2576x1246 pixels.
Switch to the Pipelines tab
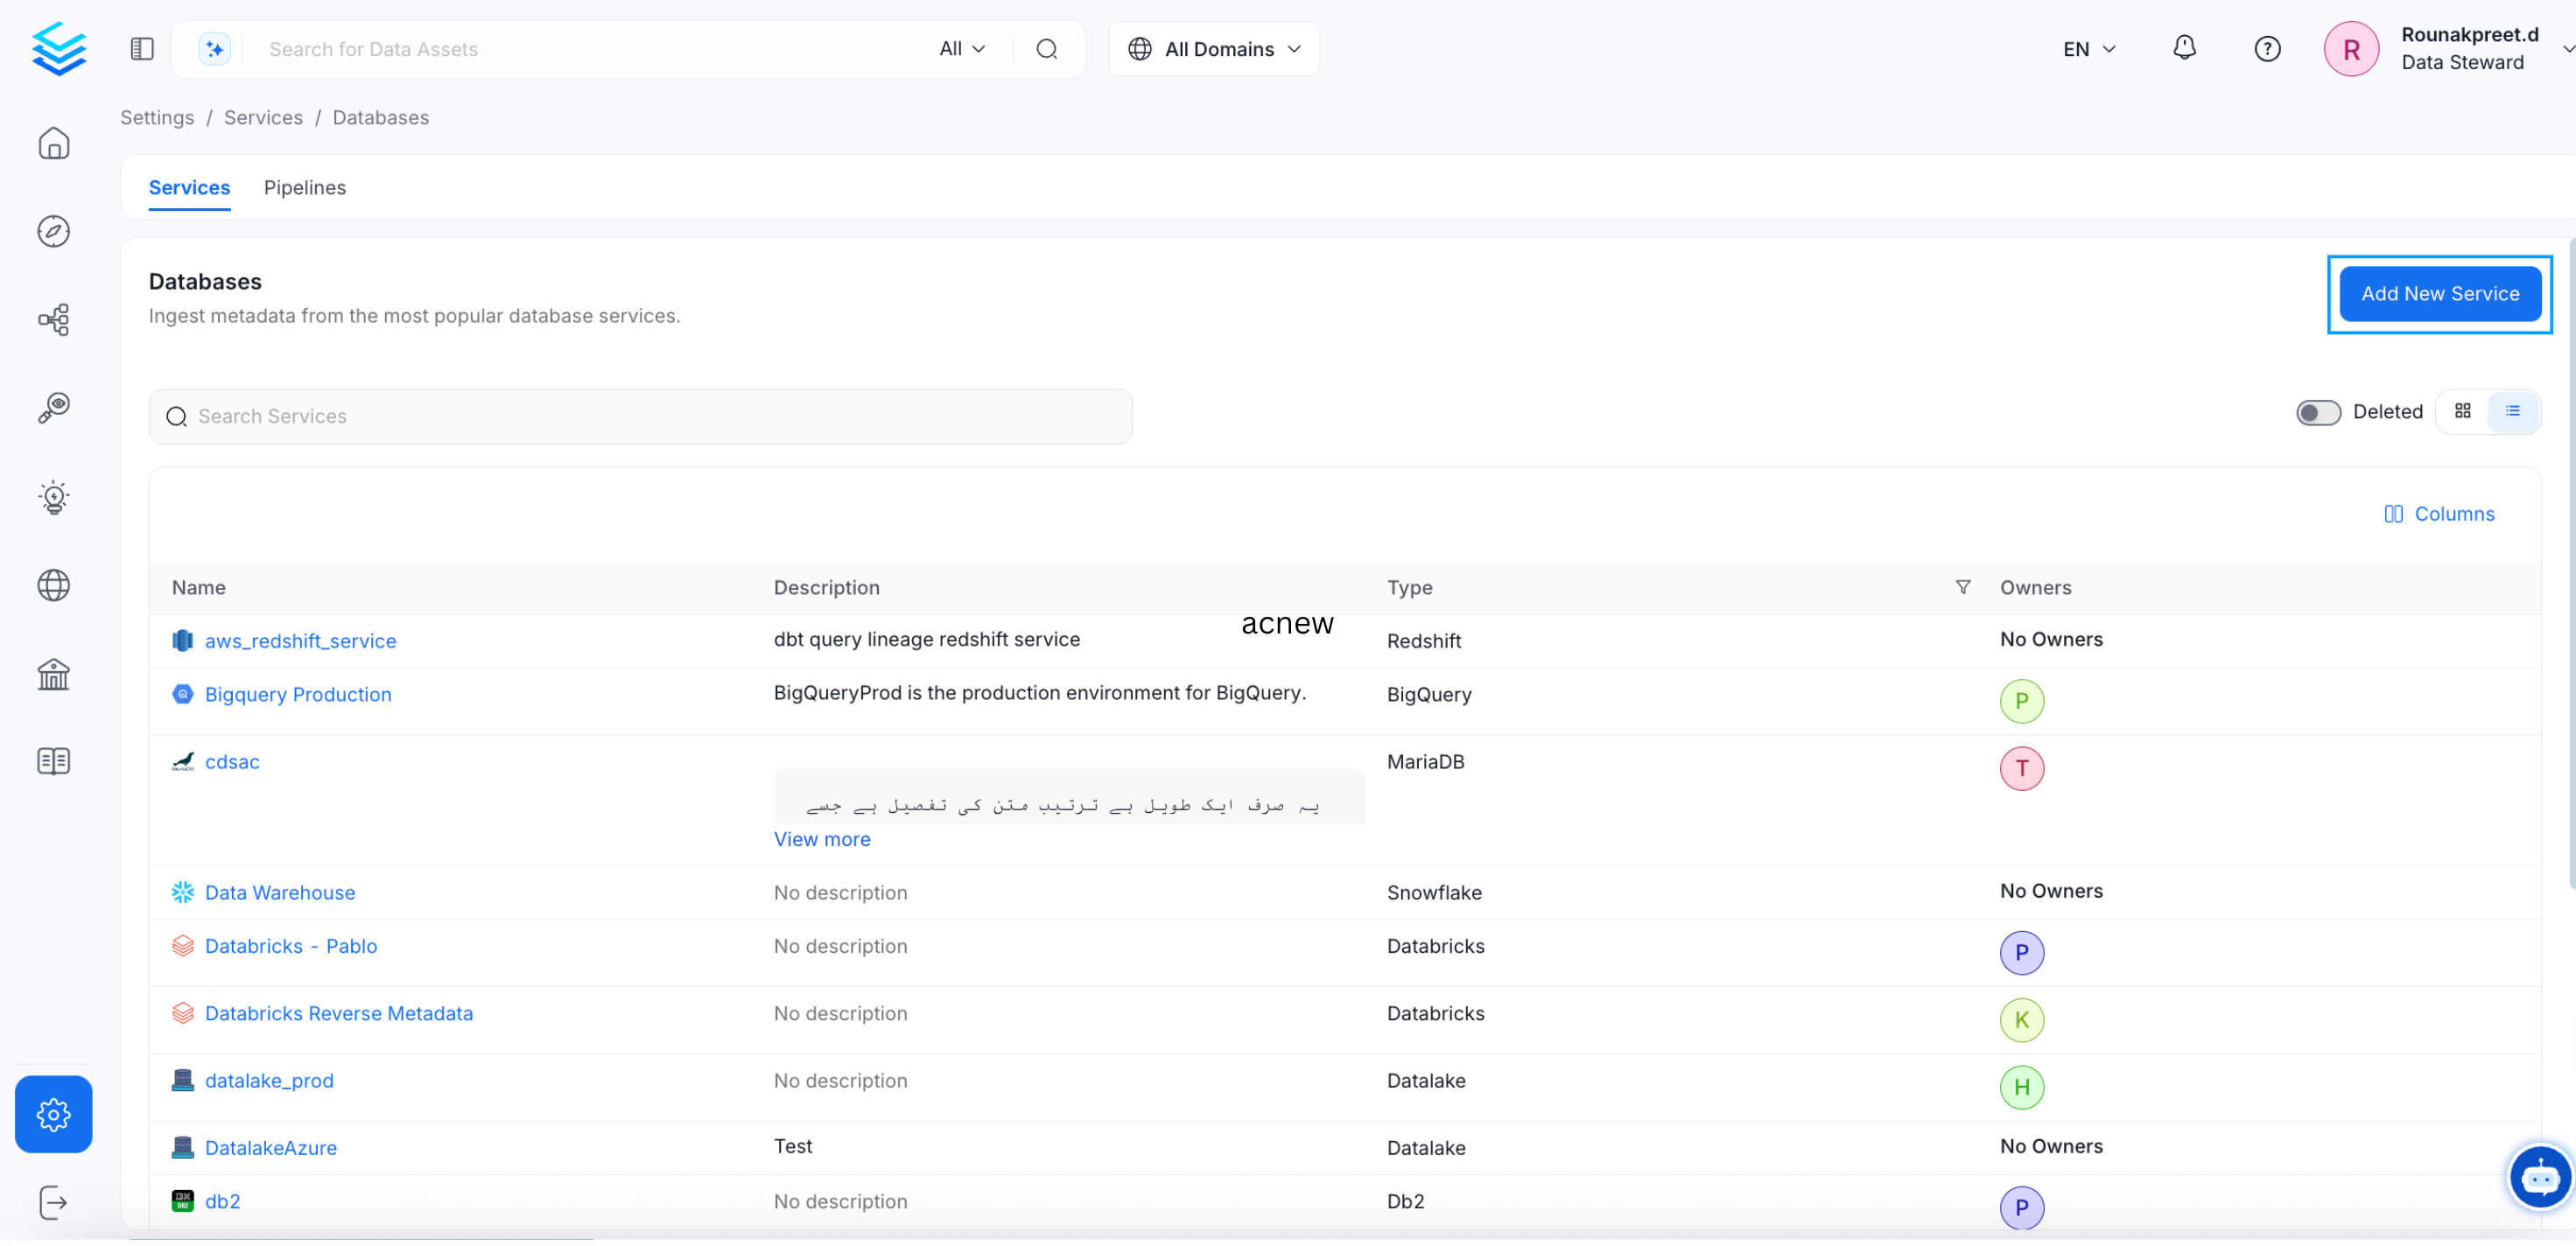pyautogui.click(x=305, y=188)
